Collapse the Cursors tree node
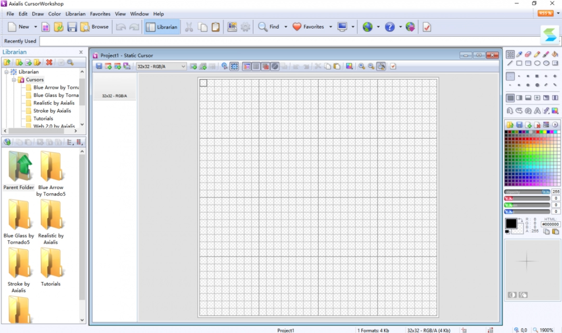 pyautogui.click(x=14, y=80)
